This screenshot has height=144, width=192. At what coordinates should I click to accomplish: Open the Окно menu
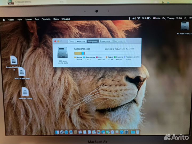pos(56,19)
